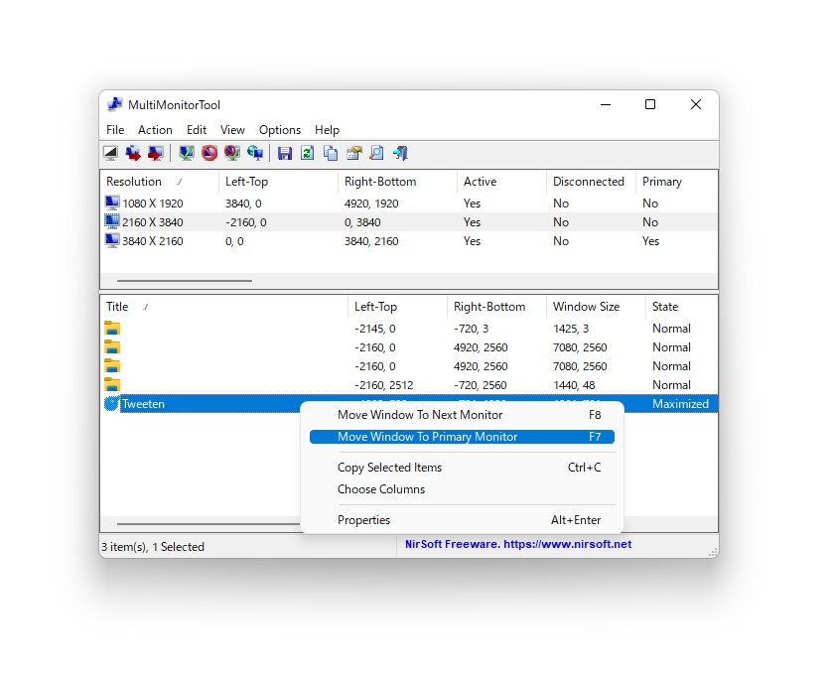The height and width of the screenshot is (679, 832).
Task: Click folder icon of the 1425, 3 window row
Action: click(x=112, y=329)
